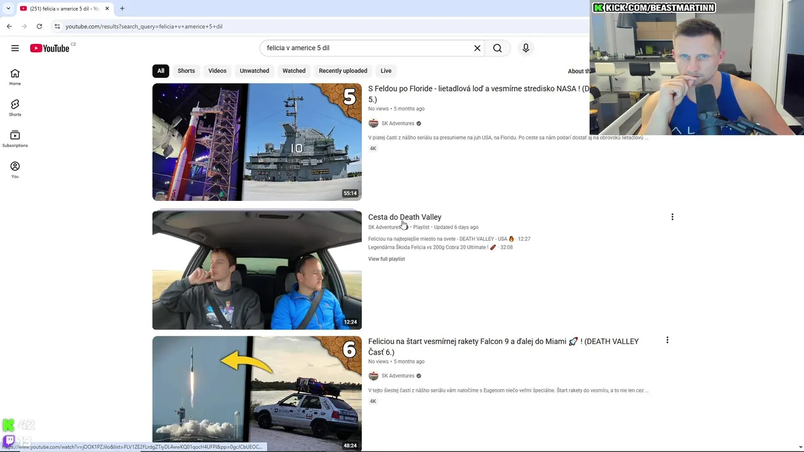Open more options for Falcon 9 video
This screenshot has width=804, height=452.
pos(667,340)
